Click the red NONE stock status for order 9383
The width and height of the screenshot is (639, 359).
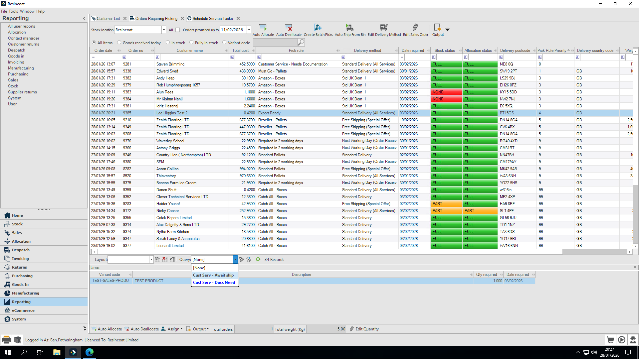446,92
